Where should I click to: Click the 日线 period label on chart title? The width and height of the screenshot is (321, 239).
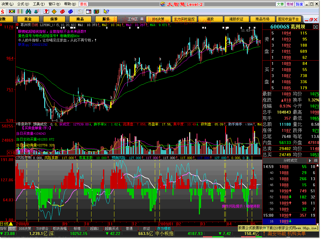click(x=35, y=25)
